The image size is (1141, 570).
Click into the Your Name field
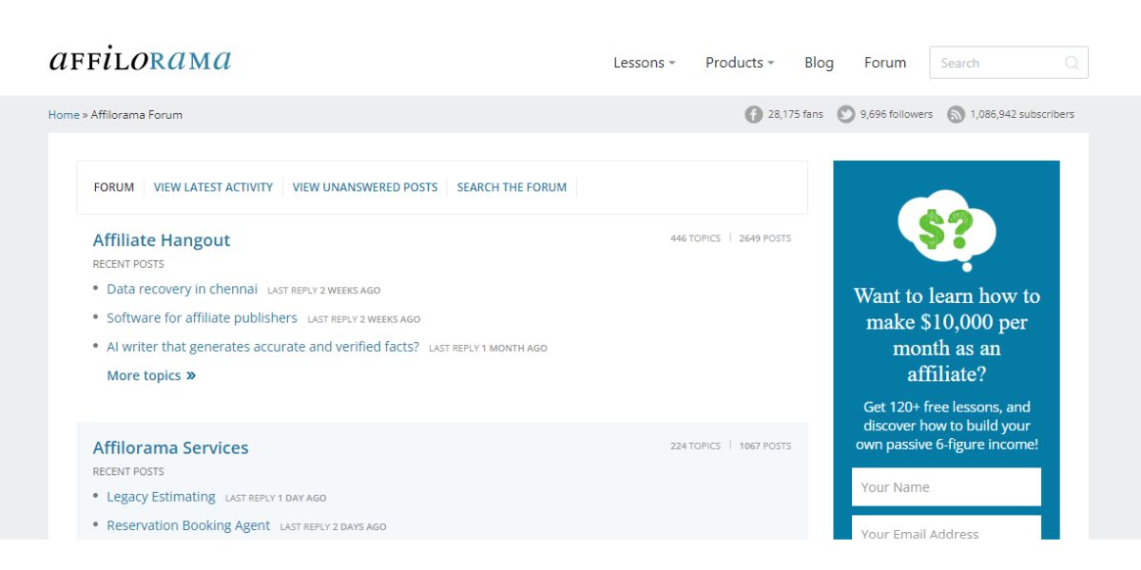coord(946,486)
